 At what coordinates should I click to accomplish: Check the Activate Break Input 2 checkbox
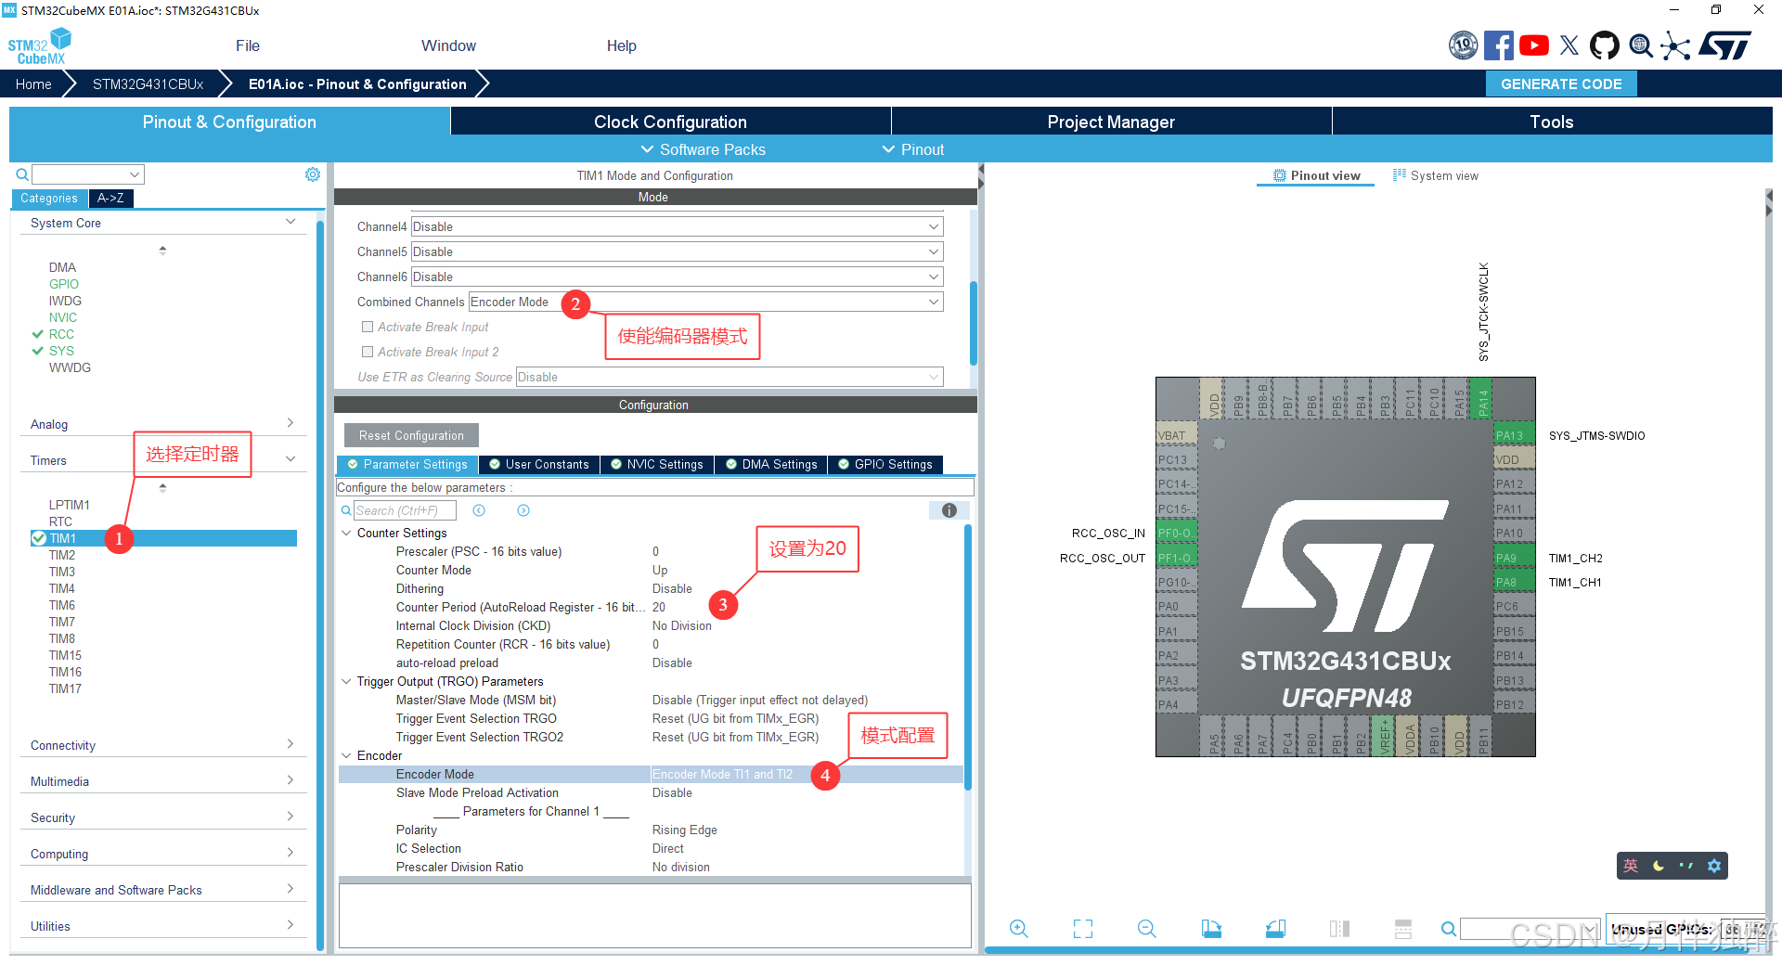point(367,352)
